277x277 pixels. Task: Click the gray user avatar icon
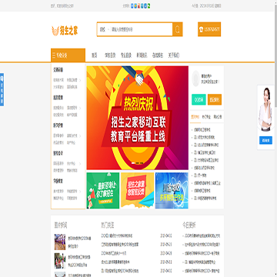tap(195, 78)
